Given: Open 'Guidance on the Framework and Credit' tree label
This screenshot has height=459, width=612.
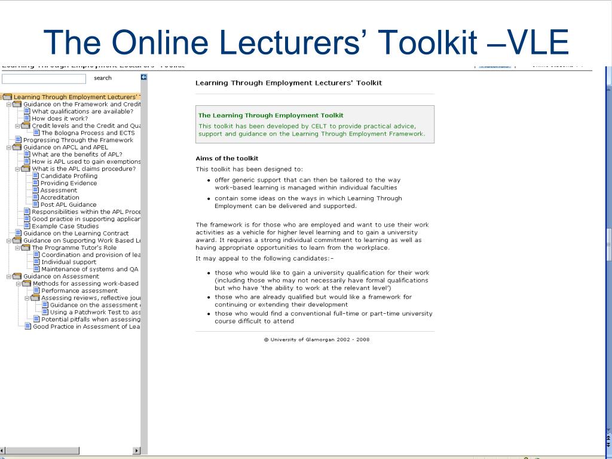Looking at the screenshot, I should (82, 104).
